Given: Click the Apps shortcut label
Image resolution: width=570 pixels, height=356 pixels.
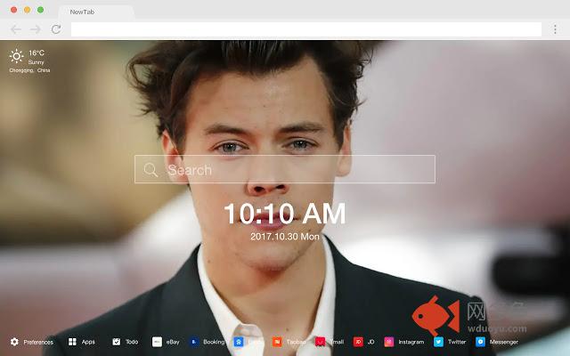Looking at the screenshot, I should (x=88, y=342).
